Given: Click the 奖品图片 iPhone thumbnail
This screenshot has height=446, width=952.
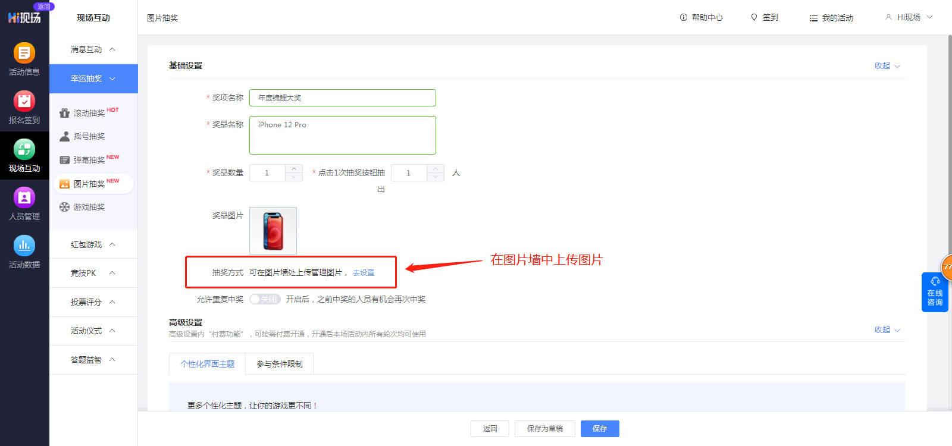Looking at the screenshot, I should (x=273, y=231).
